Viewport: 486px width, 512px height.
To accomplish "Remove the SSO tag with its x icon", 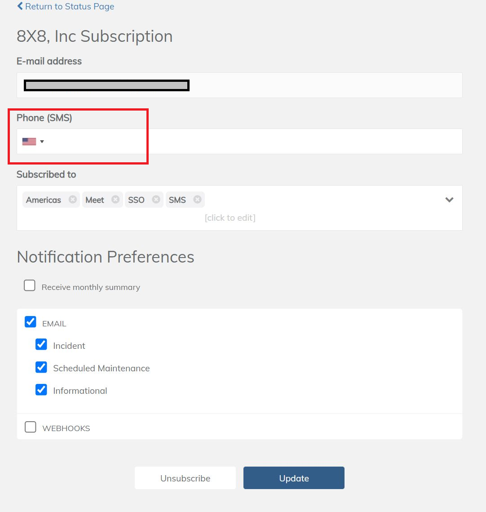I will click(156, 200).
